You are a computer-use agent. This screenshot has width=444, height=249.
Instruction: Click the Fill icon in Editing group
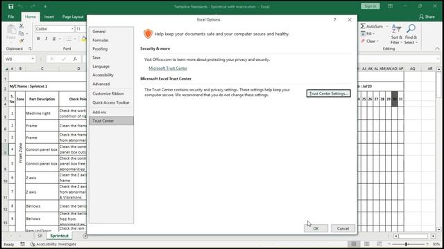[x=363, y=34]
